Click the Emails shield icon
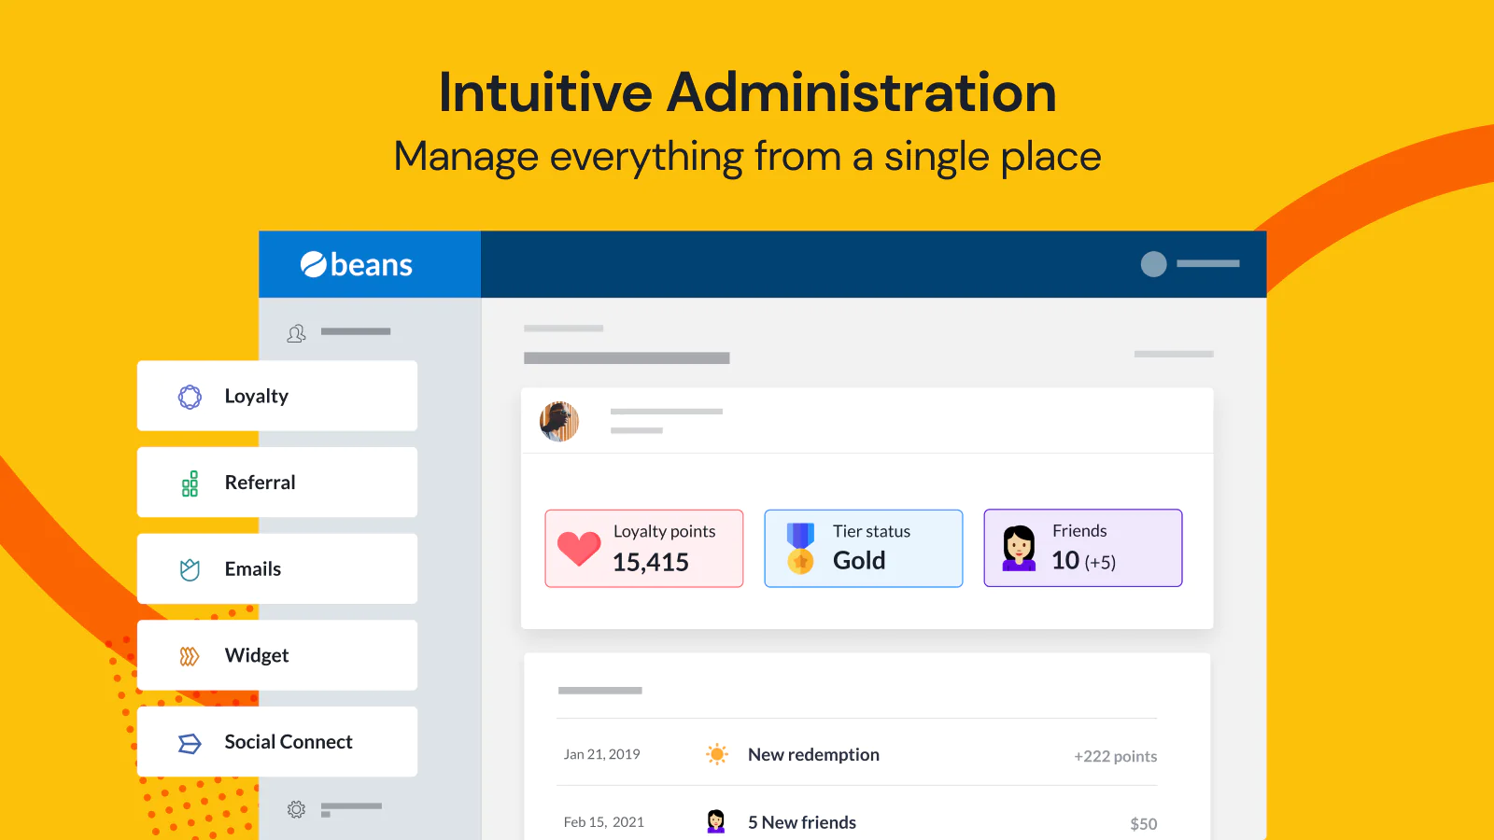This screenshot has height=840, width=1494. click(190, 569)
